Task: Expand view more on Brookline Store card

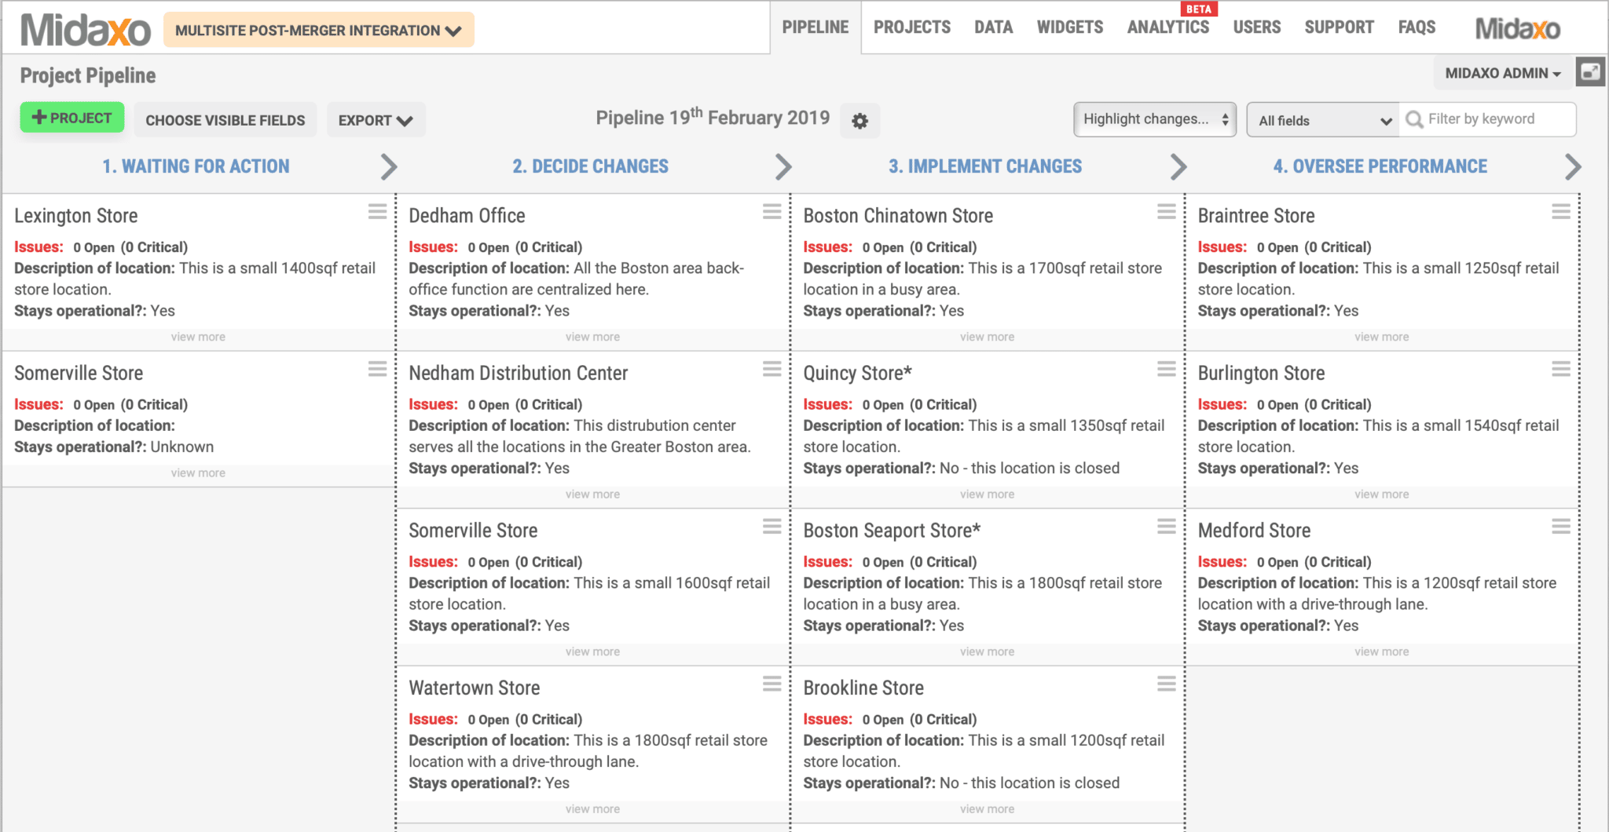Action: pyautogui.click(x=987, y=809)
